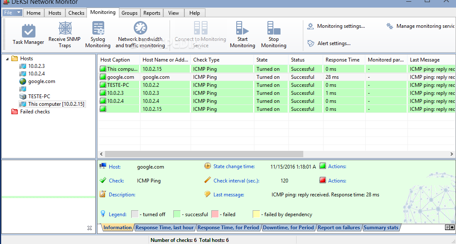Click the Legend lightbulb icon
456x244 pixels.
(x=103, y=214)
